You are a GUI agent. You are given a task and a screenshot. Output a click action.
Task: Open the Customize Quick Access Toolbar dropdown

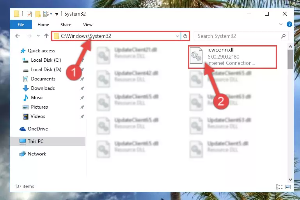tap(57, 14)
